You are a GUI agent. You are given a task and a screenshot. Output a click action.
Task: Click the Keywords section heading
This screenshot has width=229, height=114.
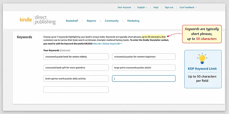(x=24, y=37)
